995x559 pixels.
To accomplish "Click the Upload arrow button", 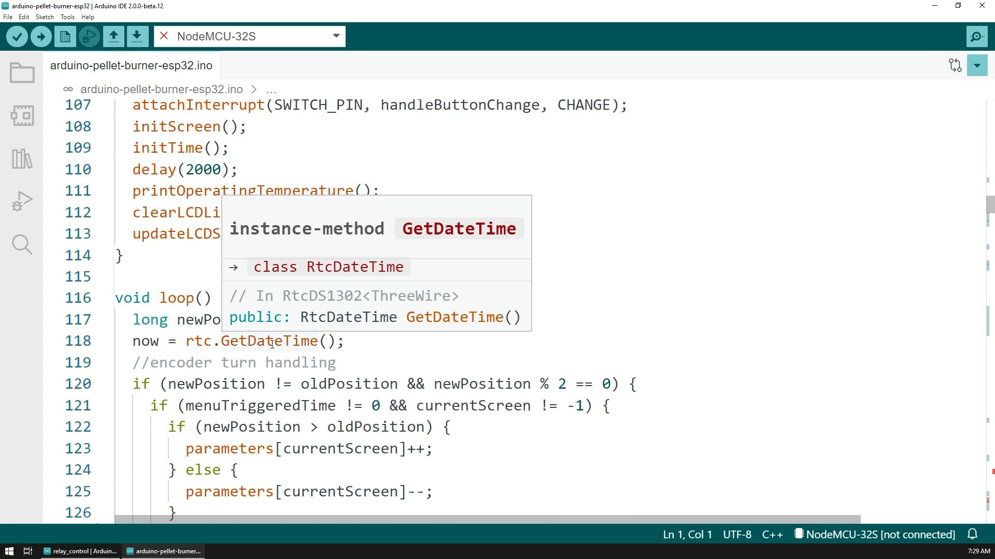I will (x=41, y=37).
